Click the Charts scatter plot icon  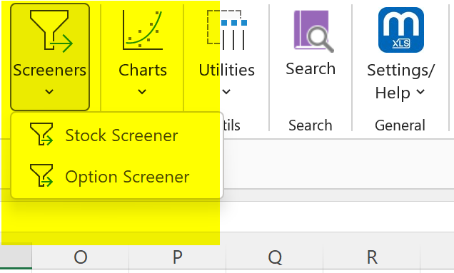pyautogui.click(x=142, y=30)
